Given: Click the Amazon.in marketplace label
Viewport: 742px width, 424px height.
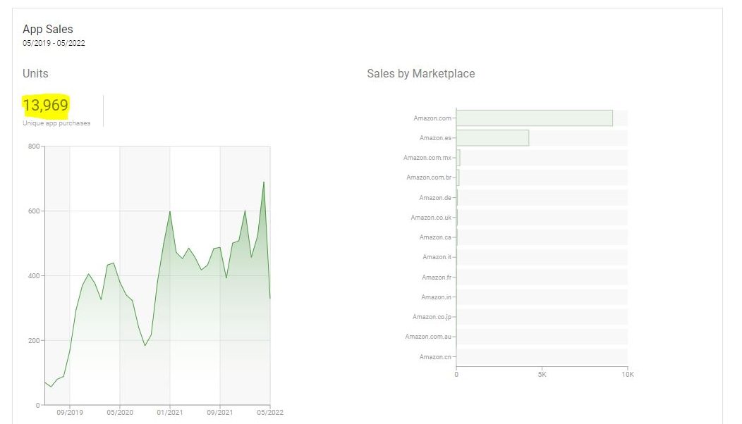Looking at the screenshot, I should pos(437,297).
